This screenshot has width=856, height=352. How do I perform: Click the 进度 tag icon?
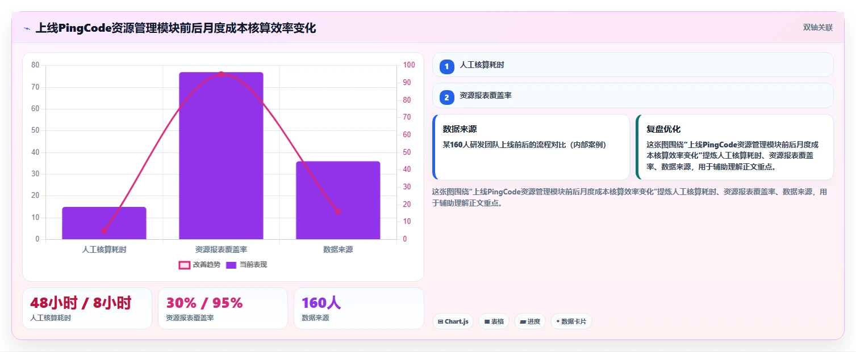523,321
